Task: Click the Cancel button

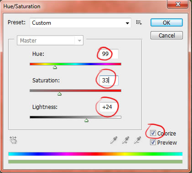Action: pyautogui.click(x=166, y=35)
